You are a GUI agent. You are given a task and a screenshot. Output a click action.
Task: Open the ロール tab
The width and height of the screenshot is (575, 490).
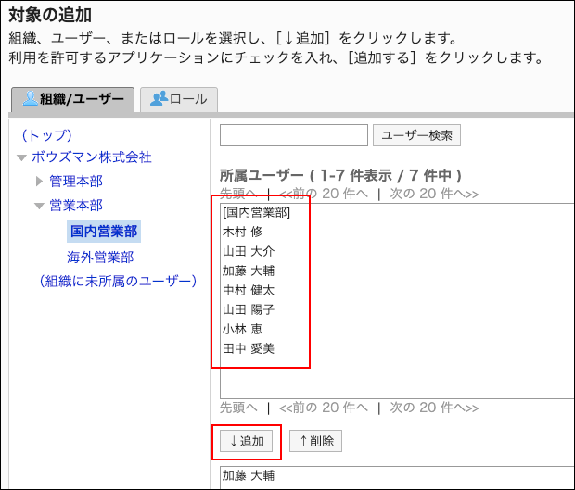coord(179,99)
